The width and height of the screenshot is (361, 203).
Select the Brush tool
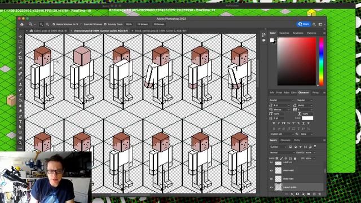tap(20, 79)
